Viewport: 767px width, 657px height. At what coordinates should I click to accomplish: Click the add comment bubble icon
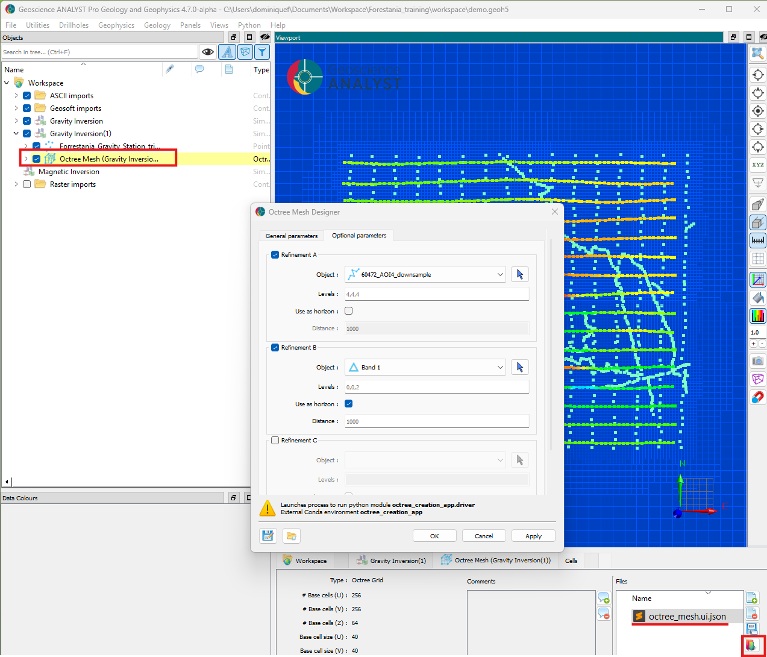click(x=603, y=598)
